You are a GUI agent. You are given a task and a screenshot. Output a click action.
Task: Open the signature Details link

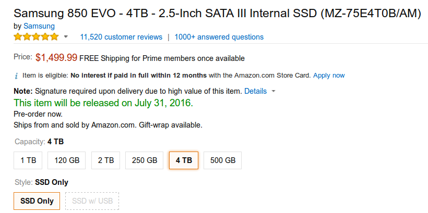click(255, 91)
